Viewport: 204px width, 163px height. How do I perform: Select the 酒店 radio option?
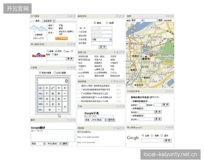pos(95,23)
